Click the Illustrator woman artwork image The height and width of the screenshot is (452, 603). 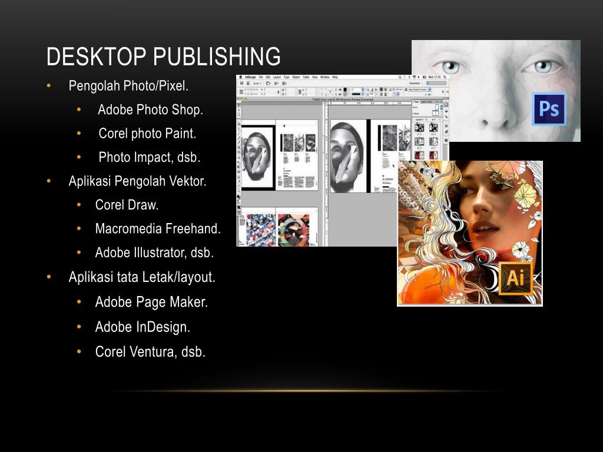click(469, 233)
